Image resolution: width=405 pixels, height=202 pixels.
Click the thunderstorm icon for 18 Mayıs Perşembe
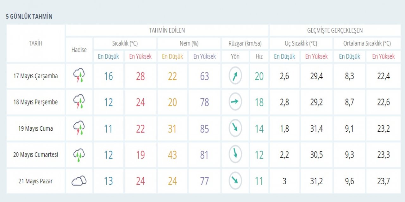coord(79,102)
